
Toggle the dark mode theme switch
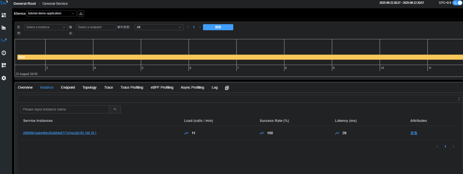pyautogui.click(x=457, y=3)
